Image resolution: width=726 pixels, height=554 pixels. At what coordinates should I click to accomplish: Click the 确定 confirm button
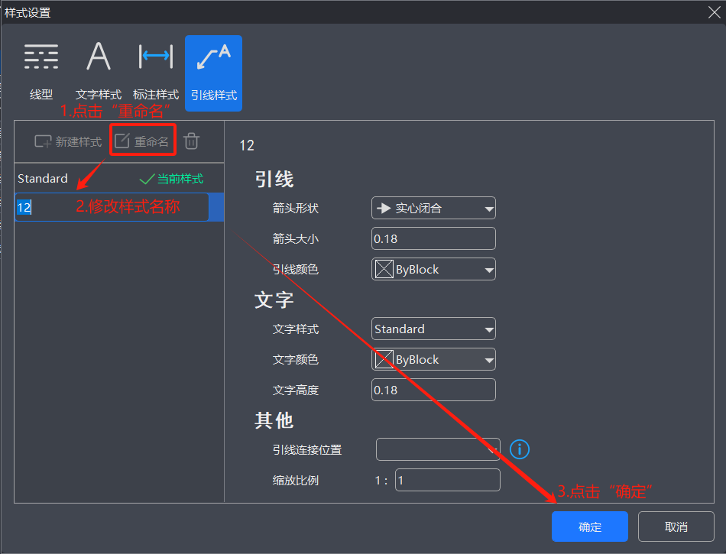589,526
